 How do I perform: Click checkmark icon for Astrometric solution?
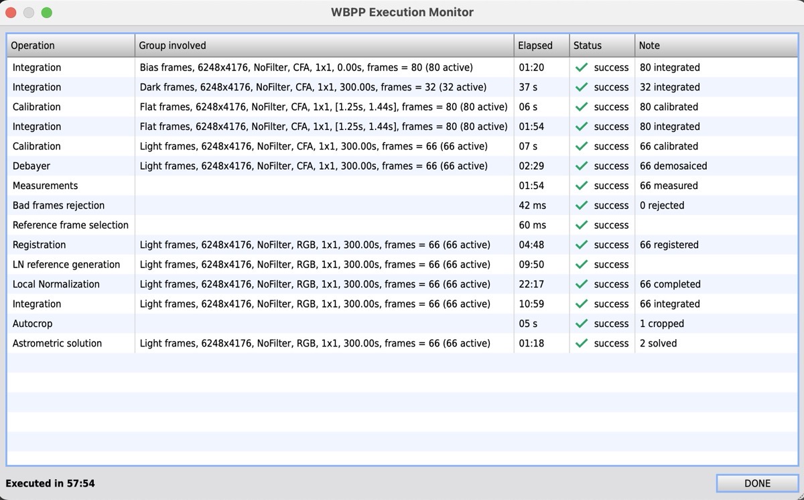pos(582,343)
